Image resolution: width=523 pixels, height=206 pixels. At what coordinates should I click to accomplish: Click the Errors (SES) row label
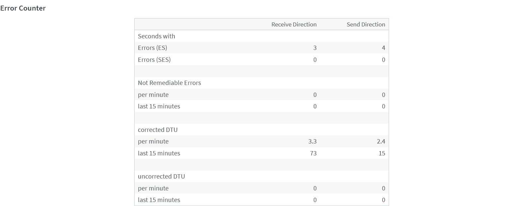(x=154, y=60)
